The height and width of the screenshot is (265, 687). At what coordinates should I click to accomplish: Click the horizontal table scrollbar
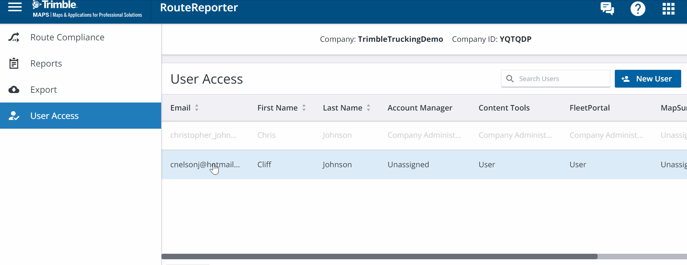coord(379,257)
